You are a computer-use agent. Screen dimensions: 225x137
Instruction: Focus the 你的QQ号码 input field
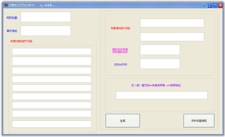tap(160, 64)
